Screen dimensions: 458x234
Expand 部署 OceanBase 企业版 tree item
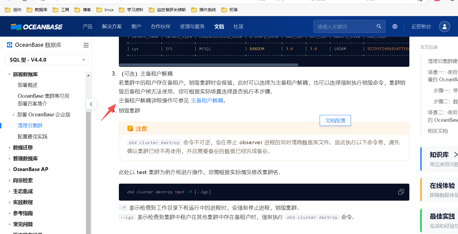point(14,115)
